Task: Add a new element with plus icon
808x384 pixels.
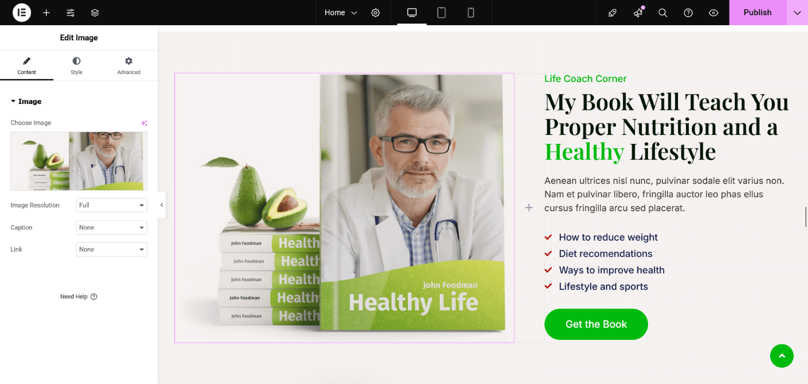Action: coord(46,13)
